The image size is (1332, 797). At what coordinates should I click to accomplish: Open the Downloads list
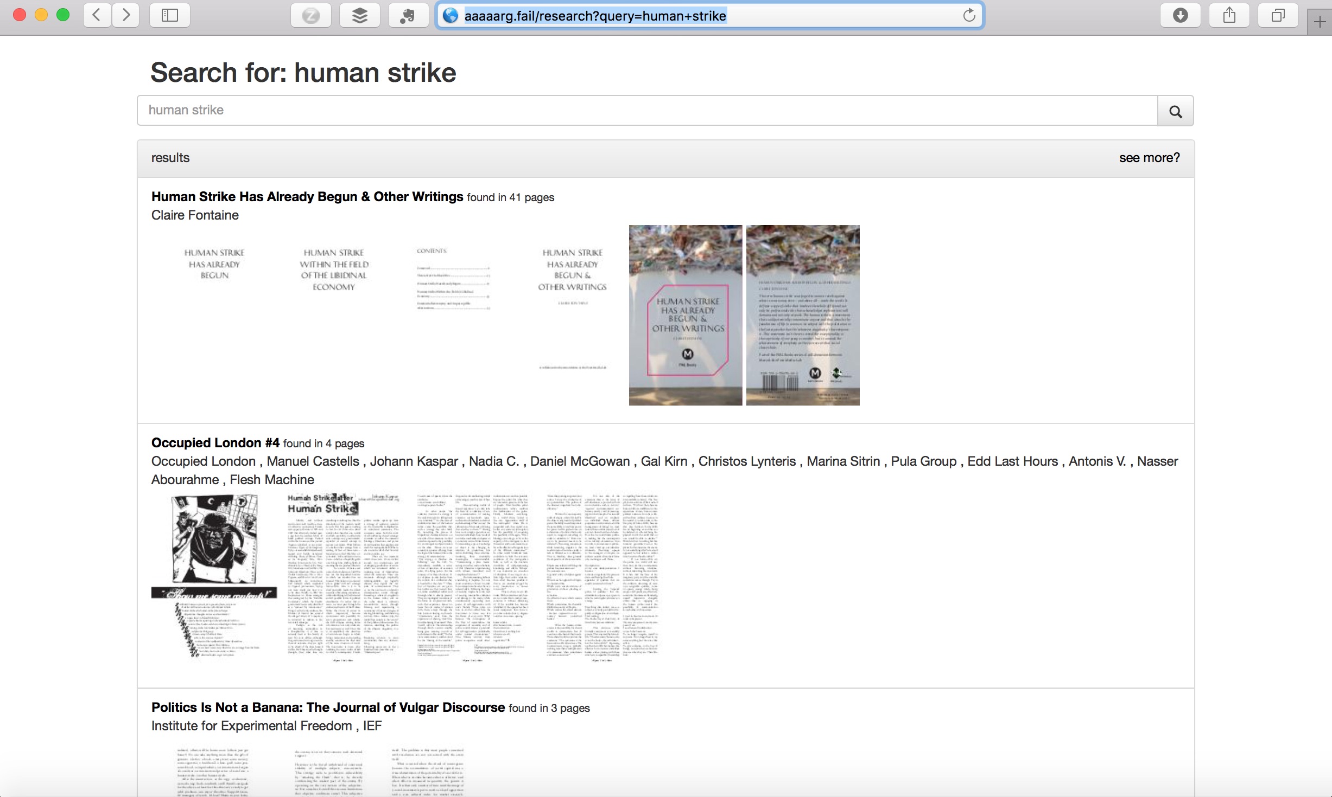(x=1180, y=15)
